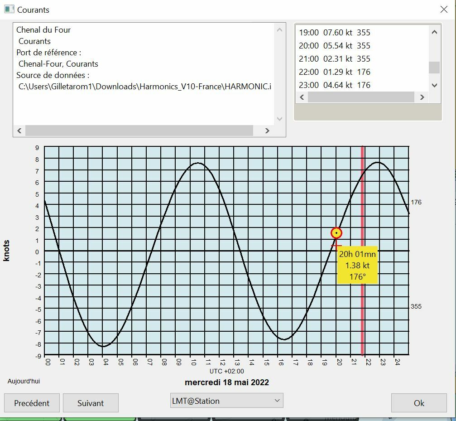Image resolution: width=456 pixels, height=421 pixels.
Task: Click up arrow of hourly list scrollbar
Action: tap(434, 32)
